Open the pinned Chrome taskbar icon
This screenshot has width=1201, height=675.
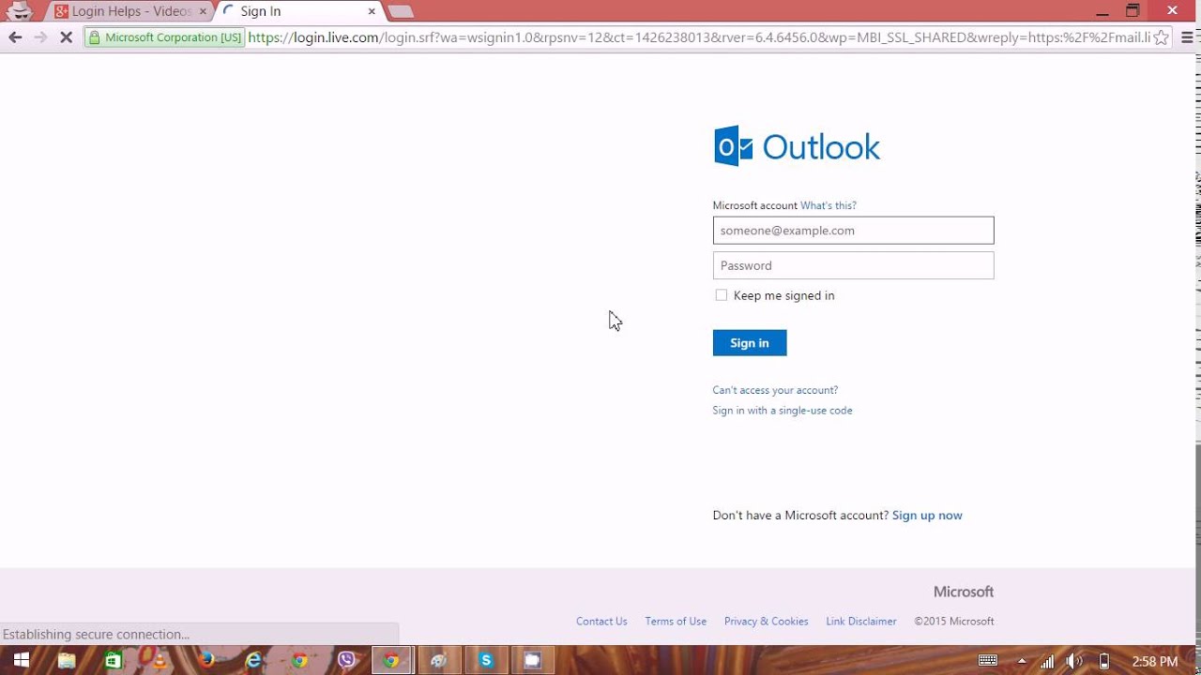[x=299, y=660]
